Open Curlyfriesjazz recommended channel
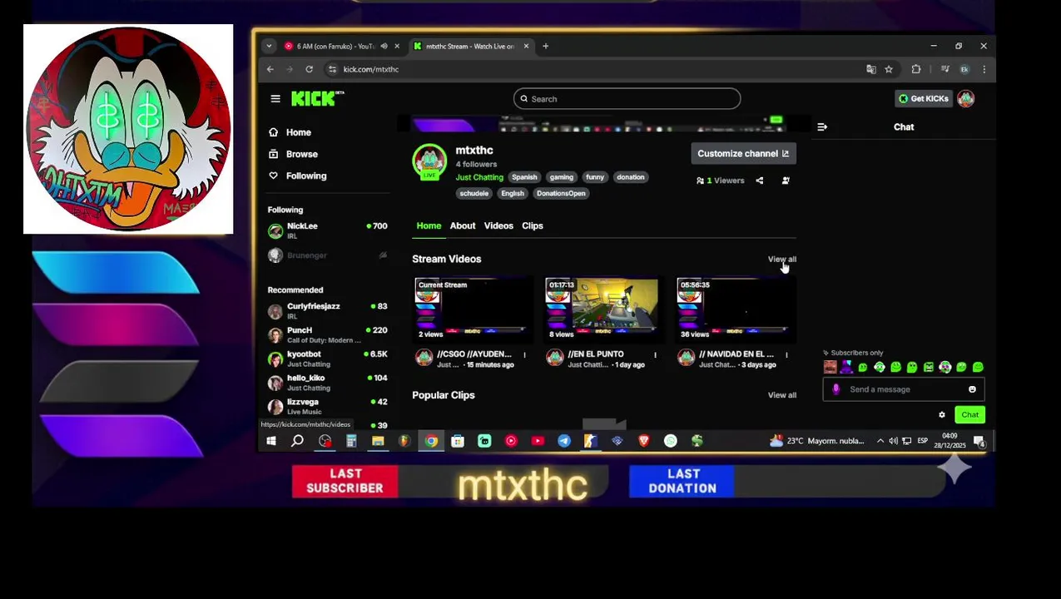This screenshot has height=599, width=1061. (x=328, y=311)
